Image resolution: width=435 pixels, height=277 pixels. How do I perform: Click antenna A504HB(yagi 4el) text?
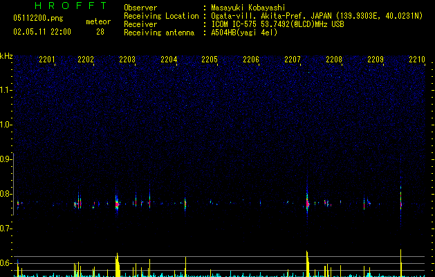244,33
